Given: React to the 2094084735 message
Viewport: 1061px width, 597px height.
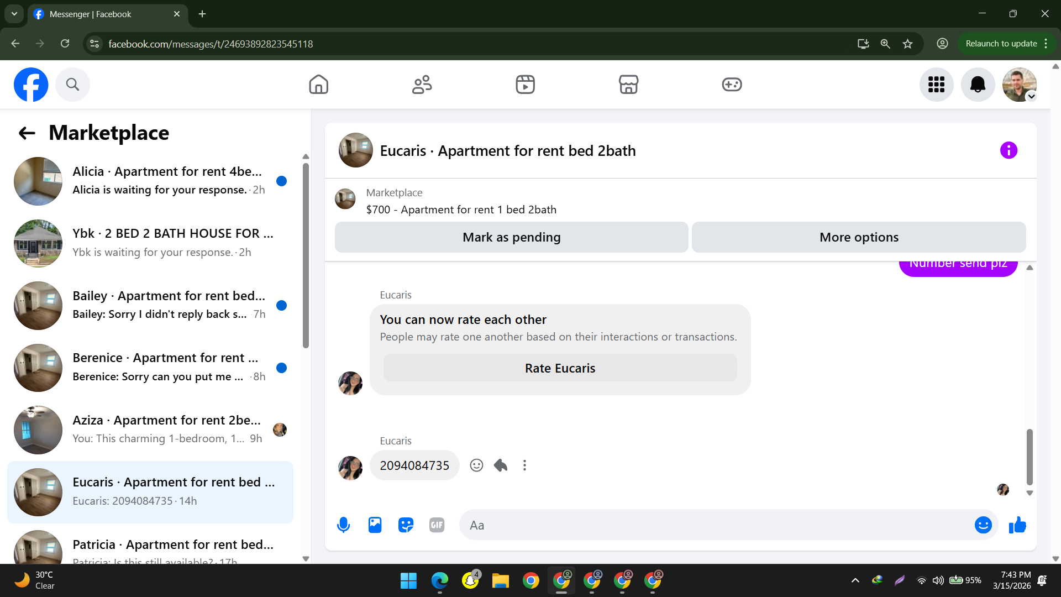Looking at the screenshot, I should point(476,465).
